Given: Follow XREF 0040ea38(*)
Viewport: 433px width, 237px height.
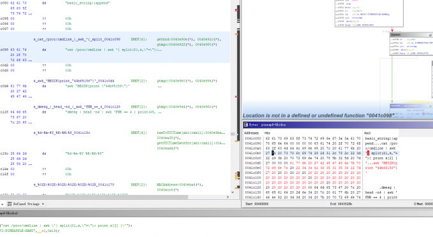Looking at the screenshot, I should click(x=169, y=138).
